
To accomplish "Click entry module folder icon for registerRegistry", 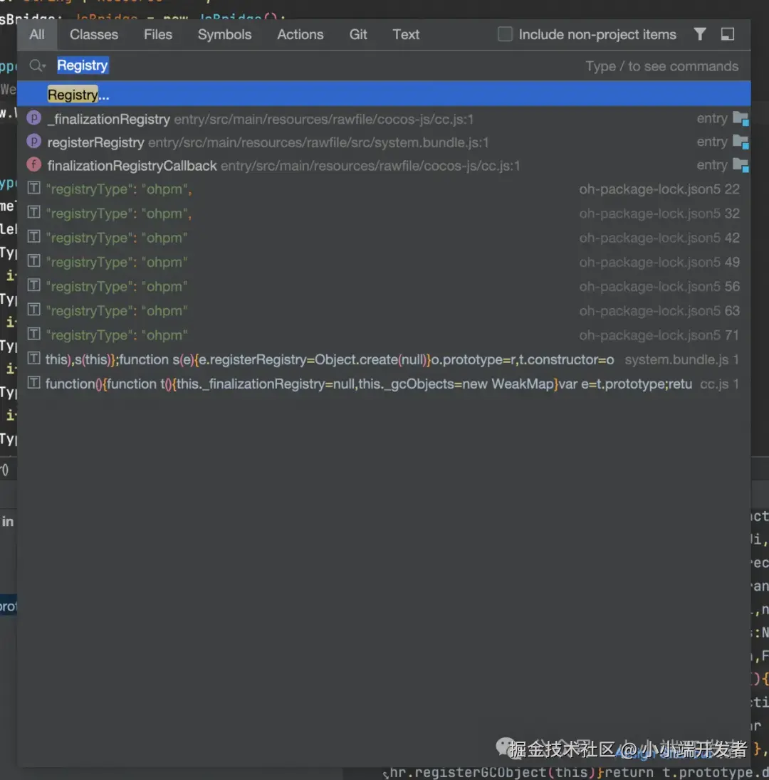I will tap(741, 142).
